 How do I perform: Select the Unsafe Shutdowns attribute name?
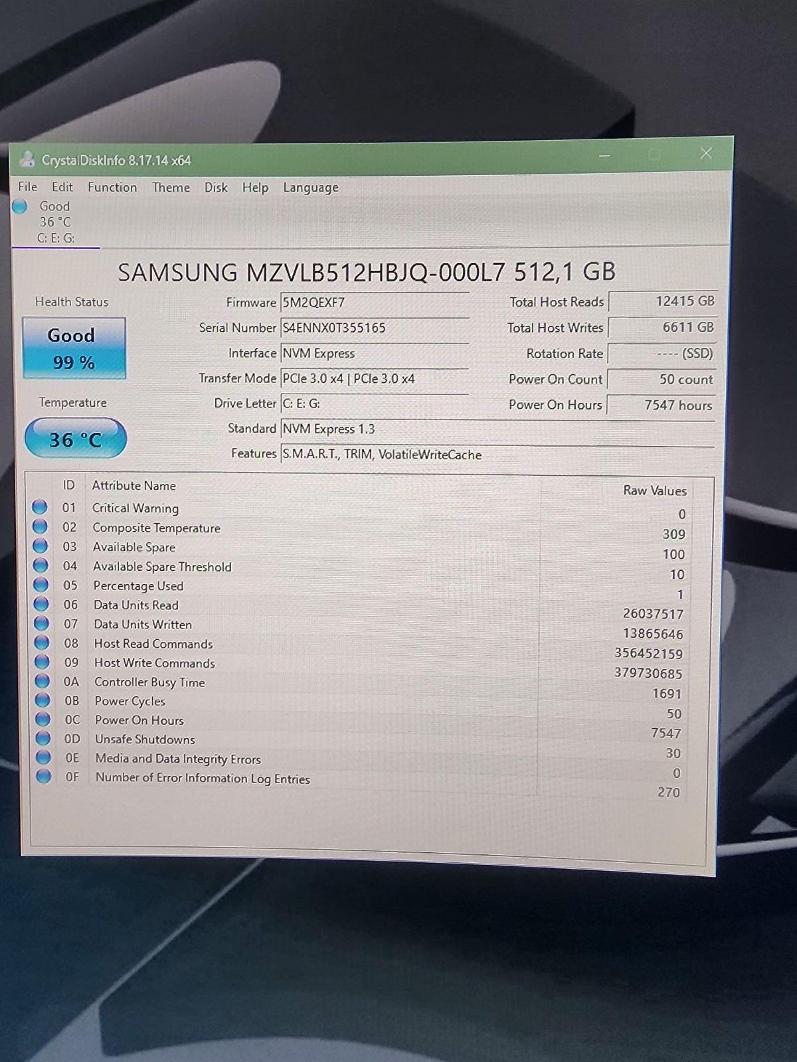point(145,739)
